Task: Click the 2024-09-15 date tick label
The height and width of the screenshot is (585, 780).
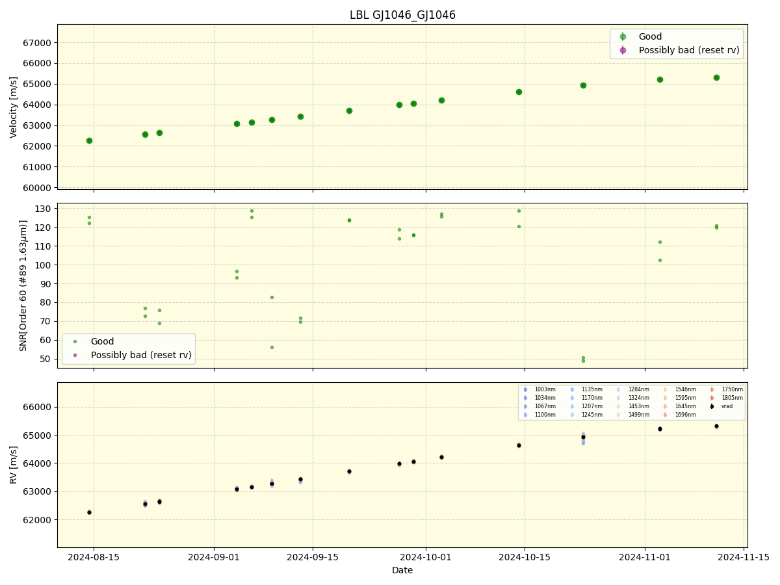Action: tap(313, 557)
